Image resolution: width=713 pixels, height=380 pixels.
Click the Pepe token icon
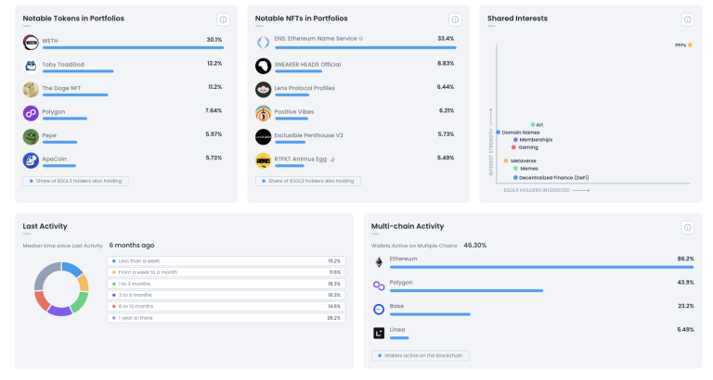pos(31,136)
